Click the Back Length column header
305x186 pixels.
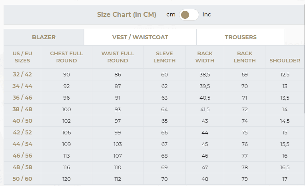coord(245,57)
